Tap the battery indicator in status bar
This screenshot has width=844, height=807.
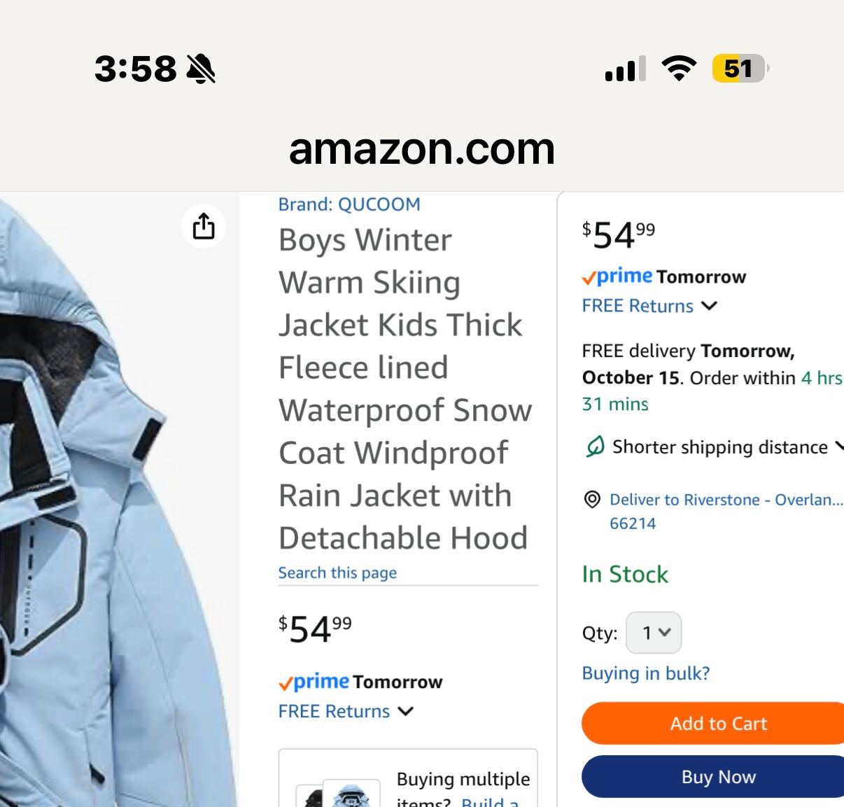pyautogui.click(x=740, y=69)
